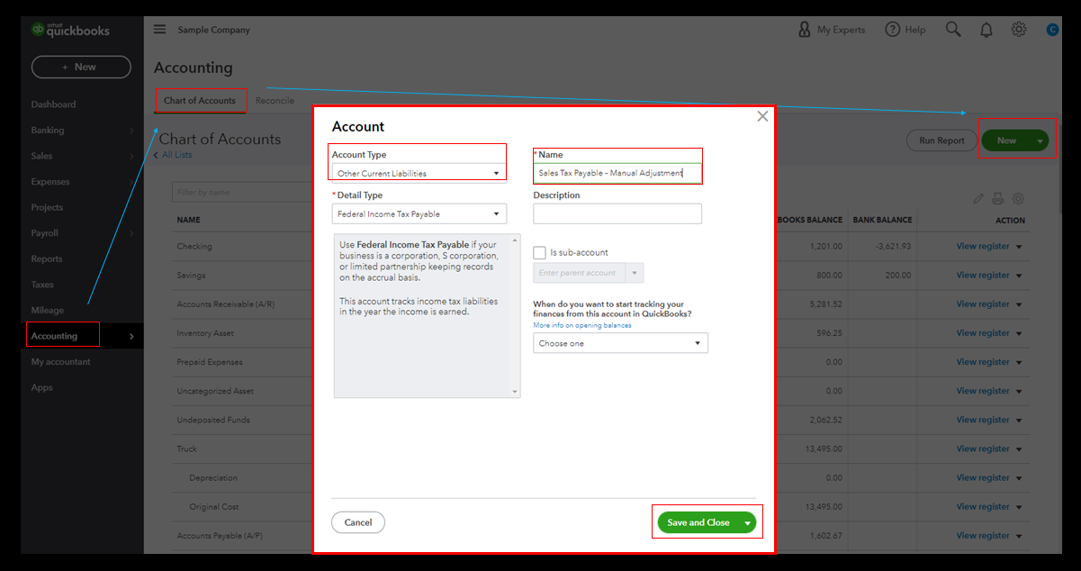Expand the Inventory Asset row action arrow
1081x571 pixels.
[1019, 333]
